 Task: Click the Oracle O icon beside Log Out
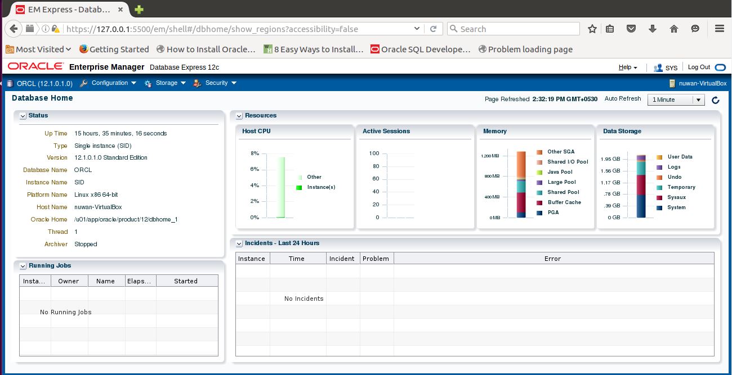pyautogui.click(x=720, y=67)
